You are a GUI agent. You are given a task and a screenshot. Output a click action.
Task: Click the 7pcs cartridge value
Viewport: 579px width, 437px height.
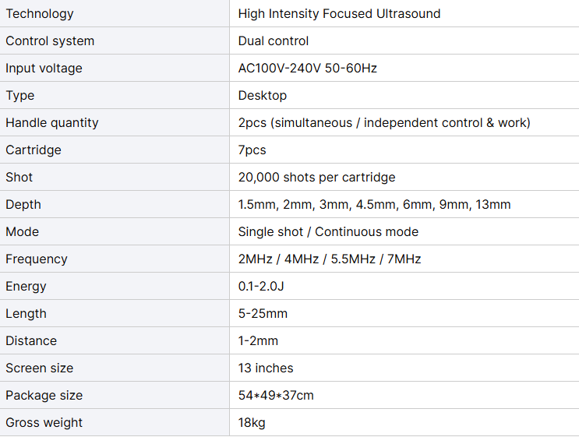[252, 150]
